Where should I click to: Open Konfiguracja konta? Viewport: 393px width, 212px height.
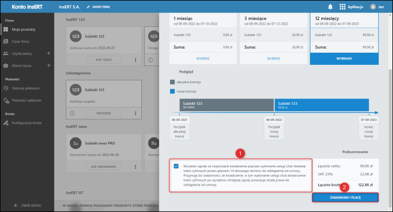click(26, 123)
